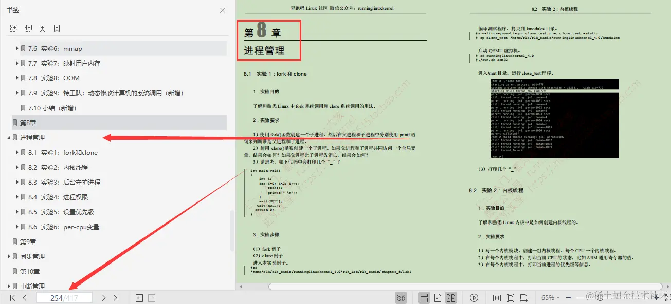The width and height of the screenshot is (671, 304).
Task: Open the 8.3 实验3: 后台守护进程 bookmark
Action: click(x=64, y=182)
